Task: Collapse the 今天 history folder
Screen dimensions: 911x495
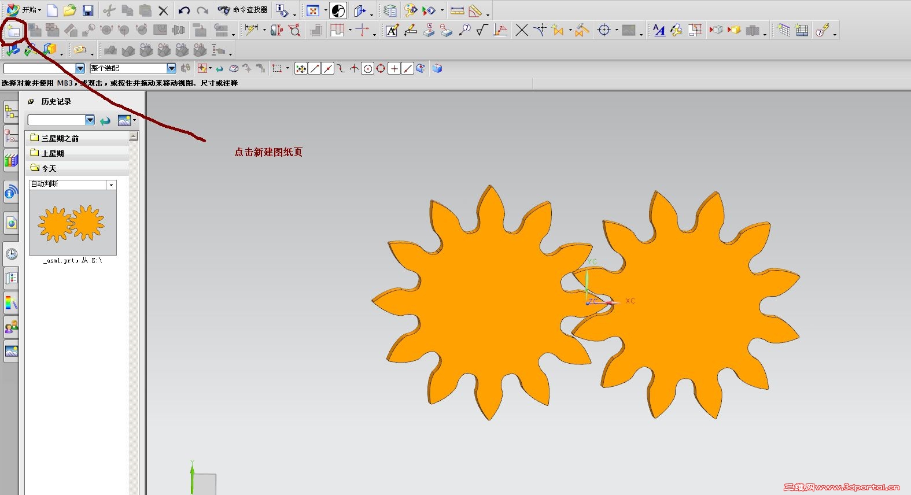Action: click(x=77, y=168)
